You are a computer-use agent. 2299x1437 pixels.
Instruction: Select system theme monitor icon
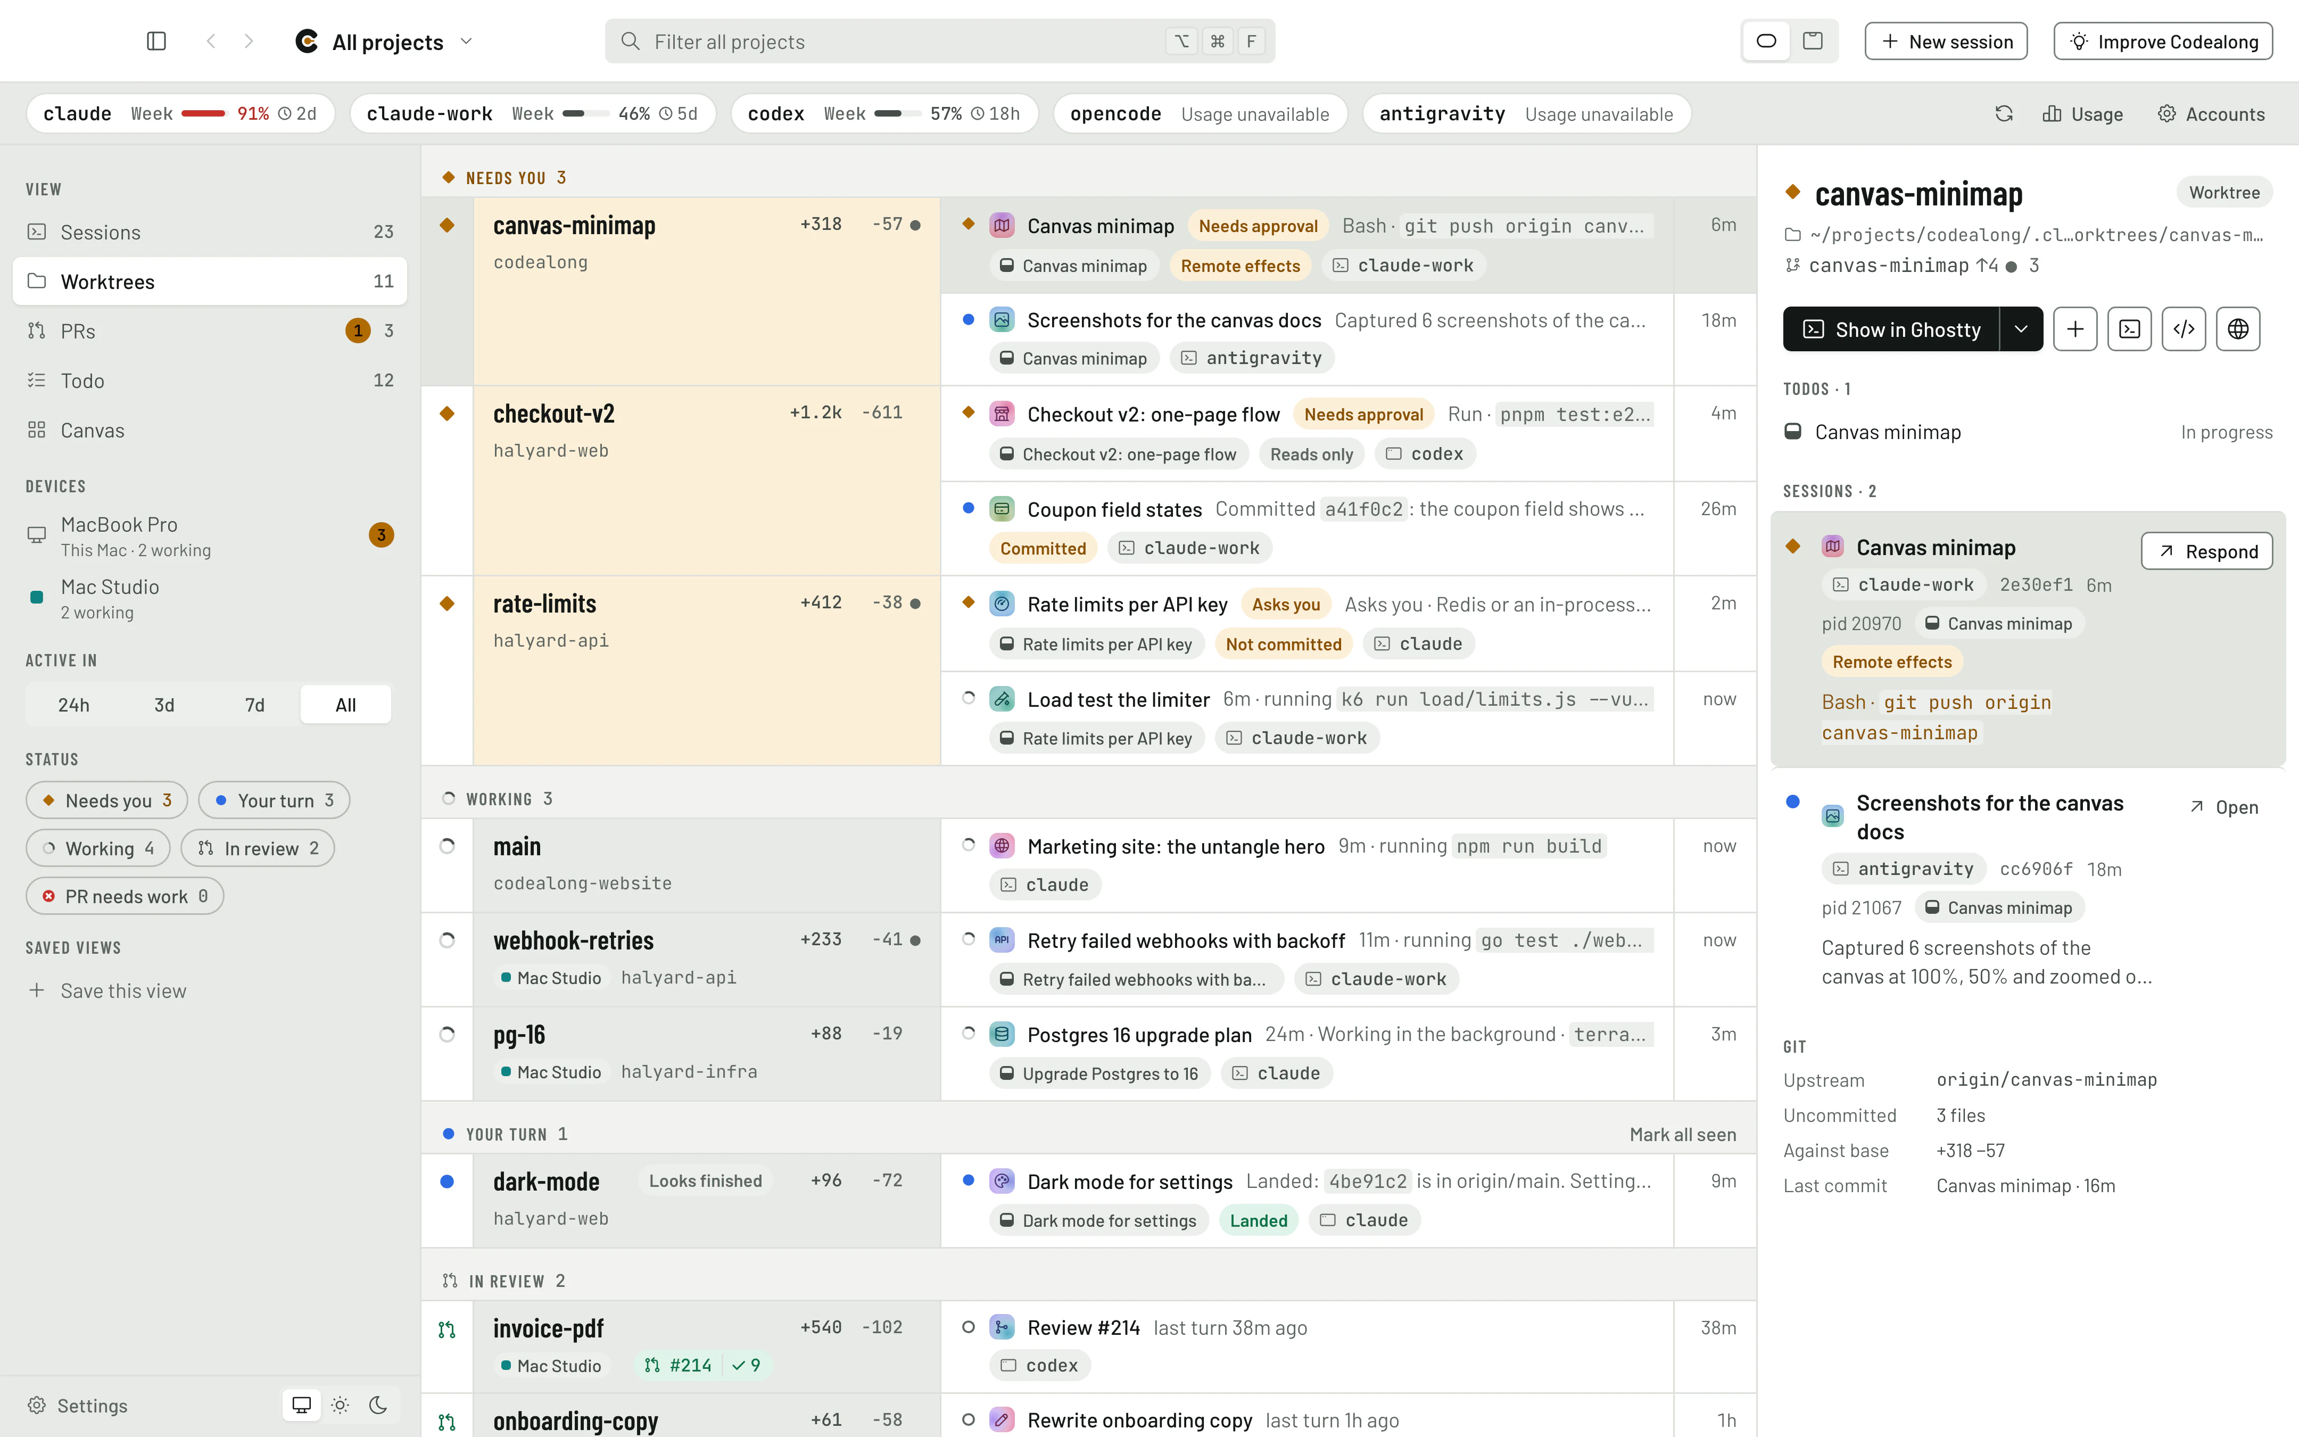click(301, 1405)
